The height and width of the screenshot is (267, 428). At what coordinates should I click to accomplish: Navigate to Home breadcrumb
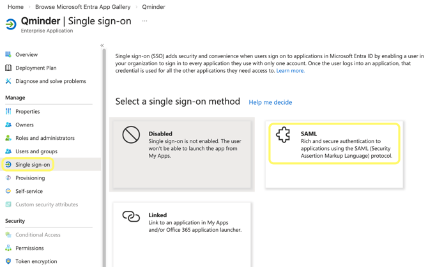[15, 7]
